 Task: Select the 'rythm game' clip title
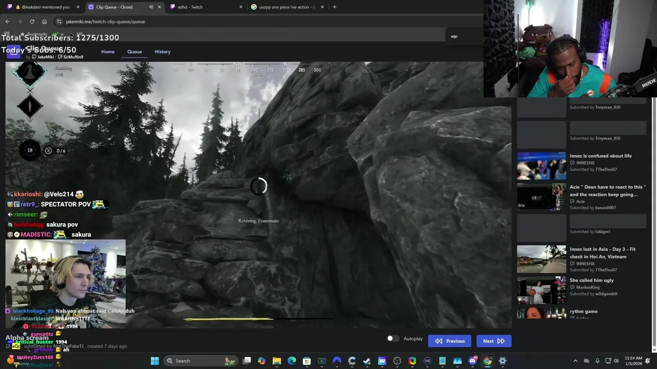584,312
